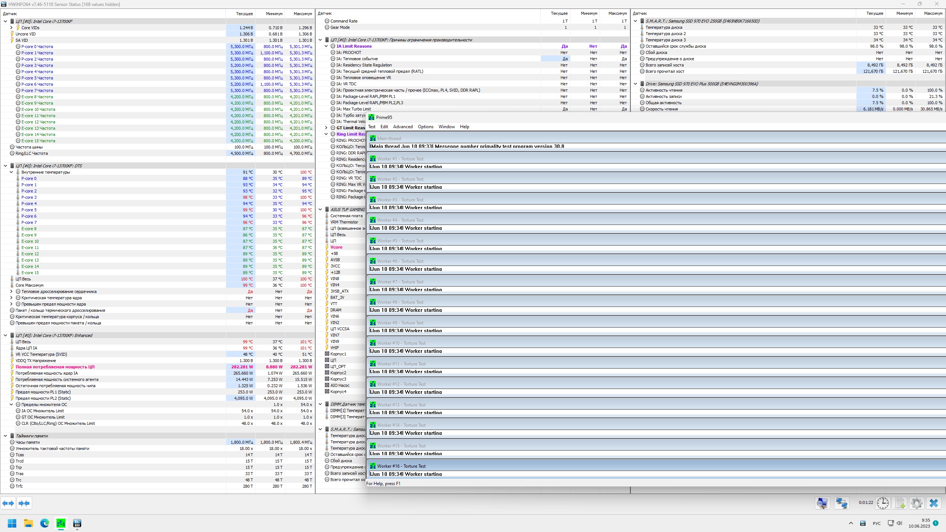This screenshot has height=532, width=946.
Task: Select the Vcore sensor row
Action: click(336, 247)
